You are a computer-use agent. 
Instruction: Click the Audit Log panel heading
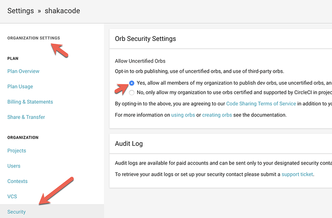pos(128,143)
